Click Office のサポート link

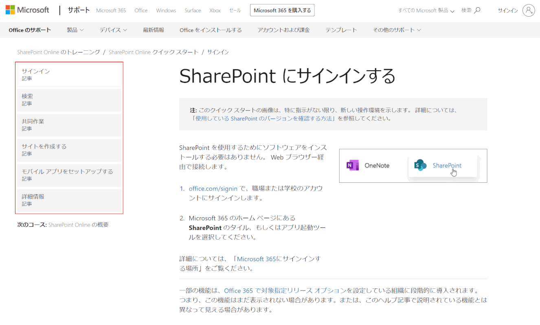pos(30,30)
